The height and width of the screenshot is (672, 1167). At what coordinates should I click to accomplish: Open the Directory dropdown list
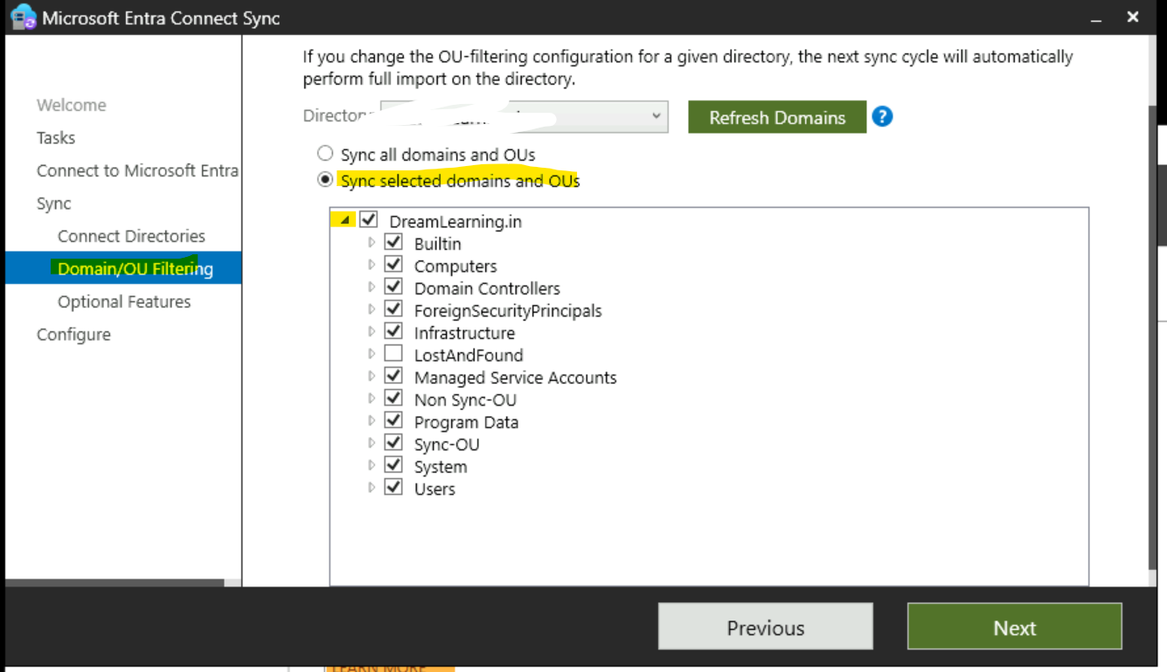point(524,116)
